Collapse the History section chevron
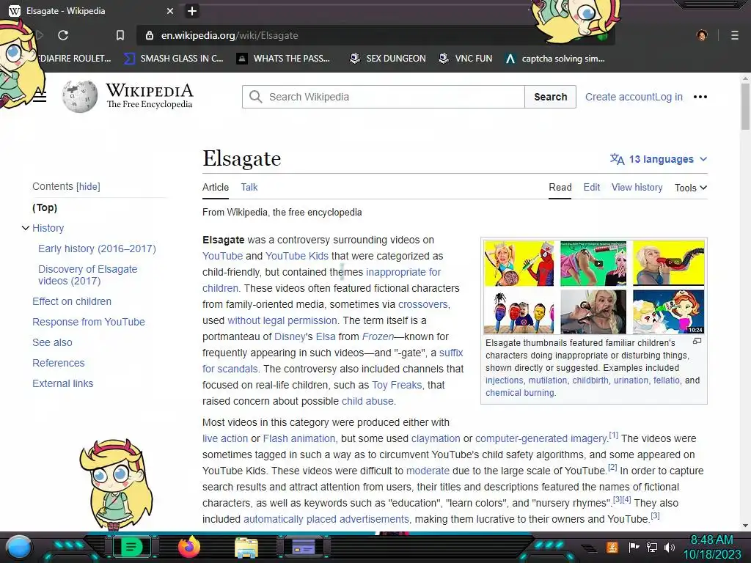Screen dimensions: 751x563 26,228
